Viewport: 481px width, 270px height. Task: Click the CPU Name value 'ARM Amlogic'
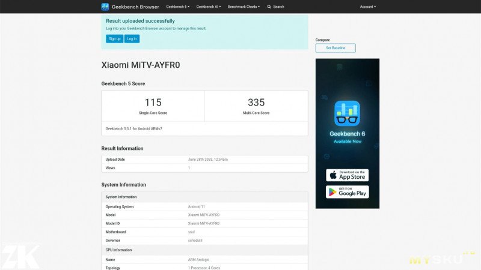pos(198,260)
